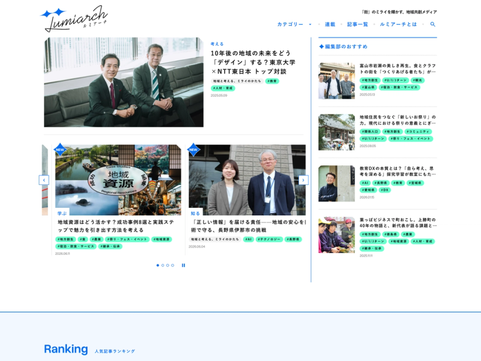Click the Ranking section heading

(x=66, y=349)
